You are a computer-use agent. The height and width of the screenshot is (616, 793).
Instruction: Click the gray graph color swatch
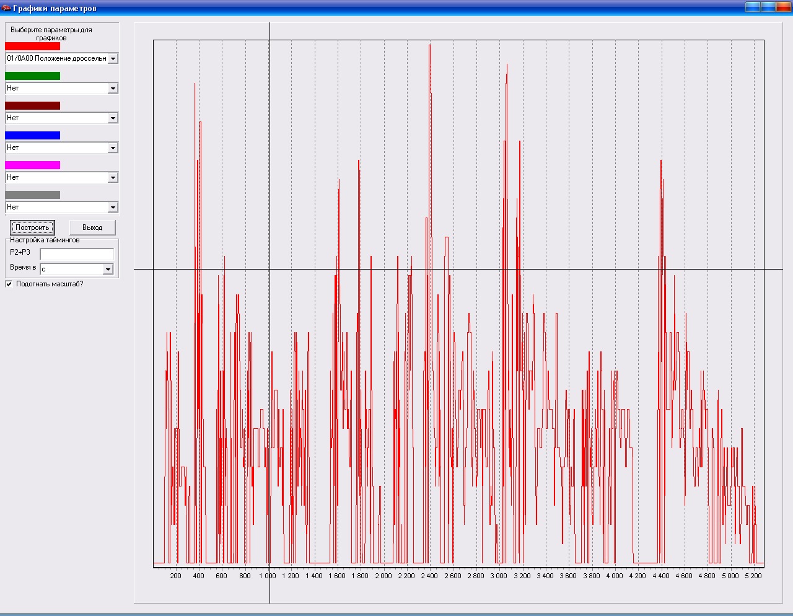(x=32, y=195)
